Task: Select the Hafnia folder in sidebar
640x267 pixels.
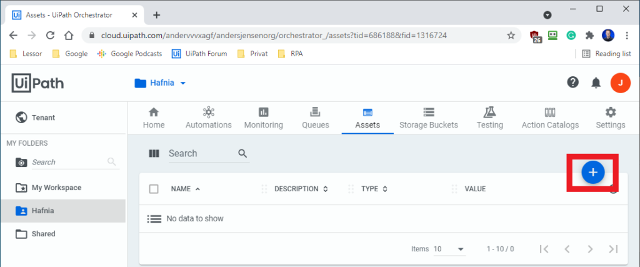Action: pyautogui.click(x=63, y=211)
